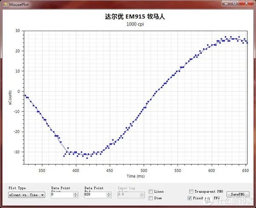
Task: Close the MousePlot window
Action: coord(246,3)
